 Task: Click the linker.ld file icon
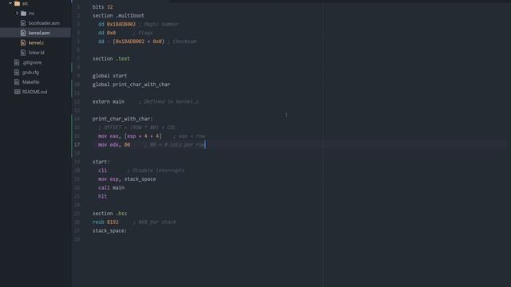pyautogui.click(x=23, y=53)
